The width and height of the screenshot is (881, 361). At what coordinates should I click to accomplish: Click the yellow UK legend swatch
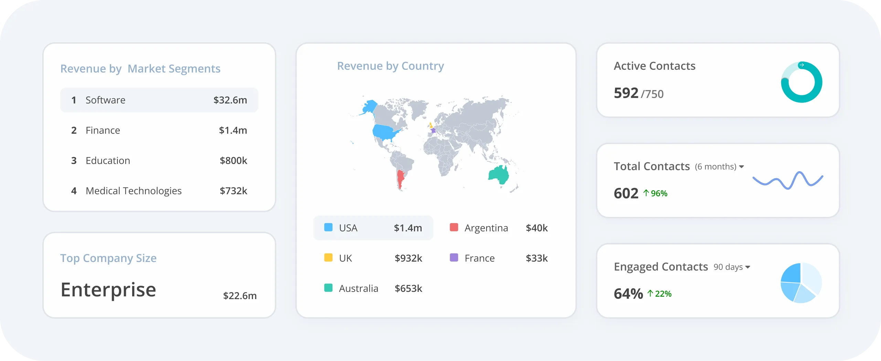click(x=328, y=258)
